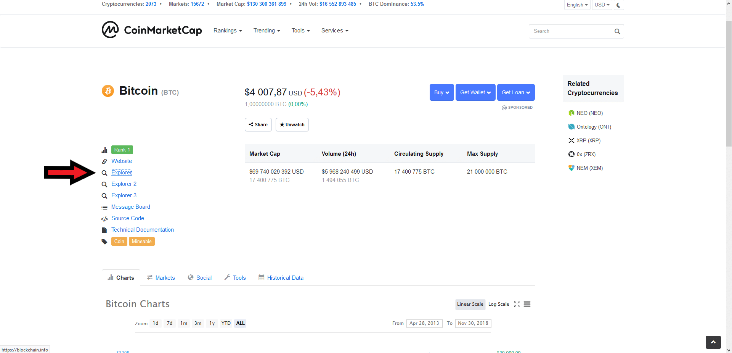732x353 pixels.
Task: Click the 0x coin icon
Action: tap(571, 154)
